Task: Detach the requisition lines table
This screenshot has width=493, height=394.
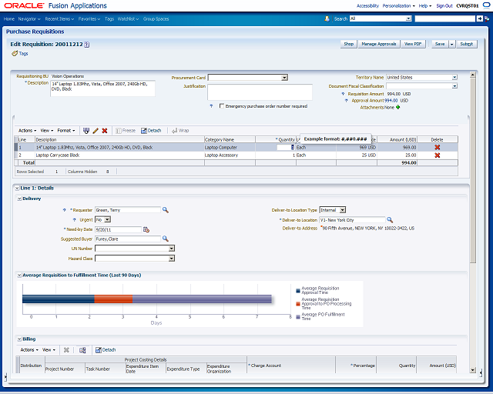Action: (x=151, y=131)
